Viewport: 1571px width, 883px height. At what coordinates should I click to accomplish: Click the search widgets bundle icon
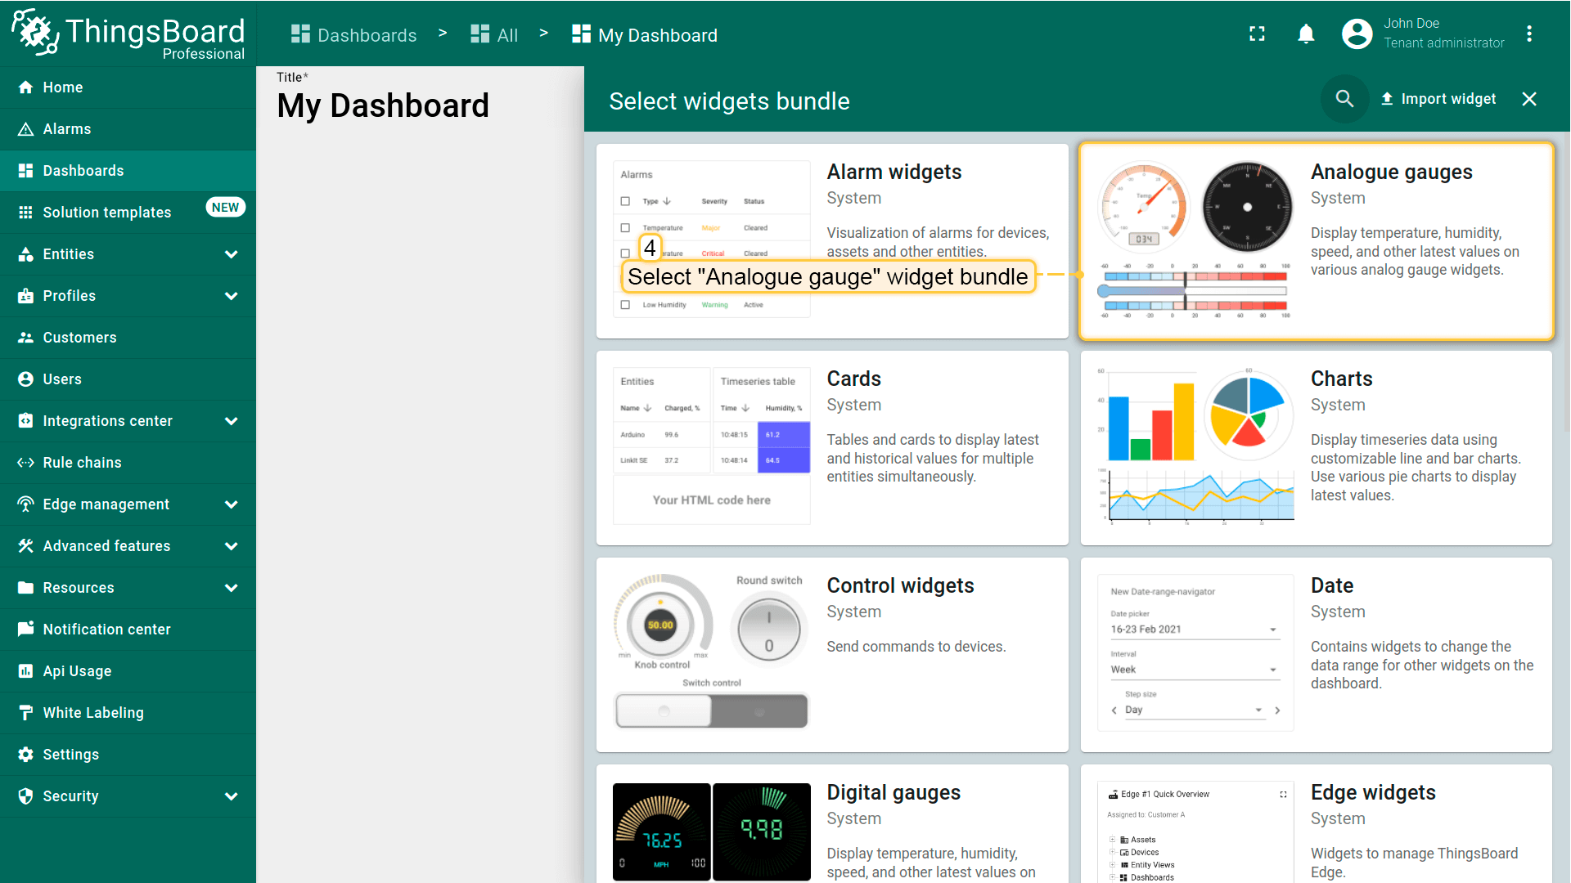[1344, 99]
